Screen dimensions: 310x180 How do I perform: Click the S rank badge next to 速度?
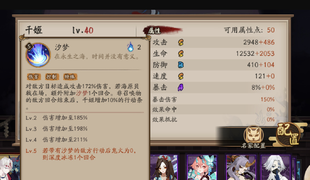(x=181, y=76)
